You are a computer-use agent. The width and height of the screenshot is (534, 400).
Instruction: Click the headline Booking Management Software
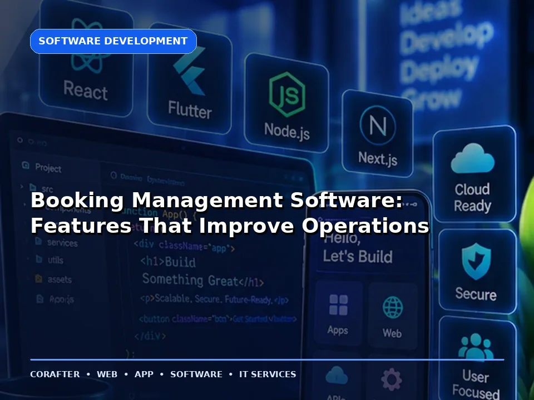click(x=216, y=199)
